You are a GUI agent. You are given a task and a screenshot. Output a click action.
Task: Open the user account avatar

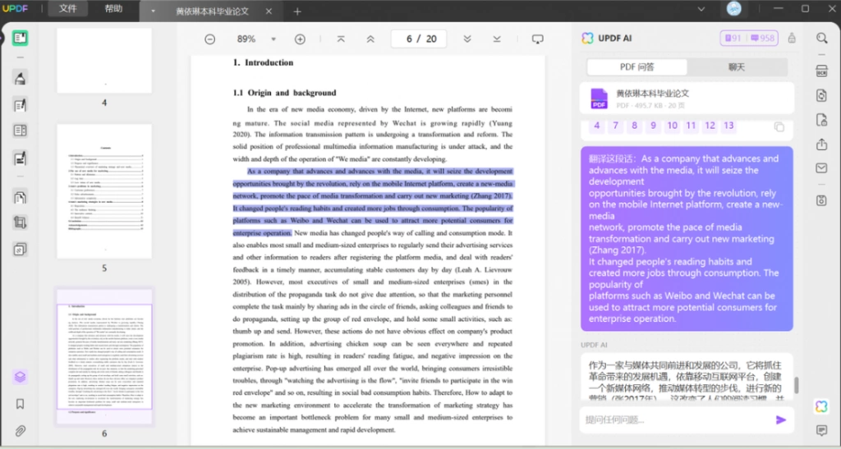[x=733, y=8]
